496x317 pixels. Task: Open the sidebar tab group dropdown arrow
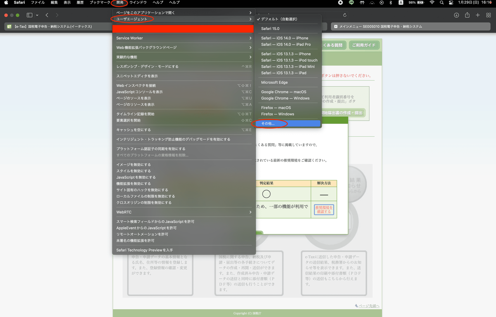click(37, 15)
